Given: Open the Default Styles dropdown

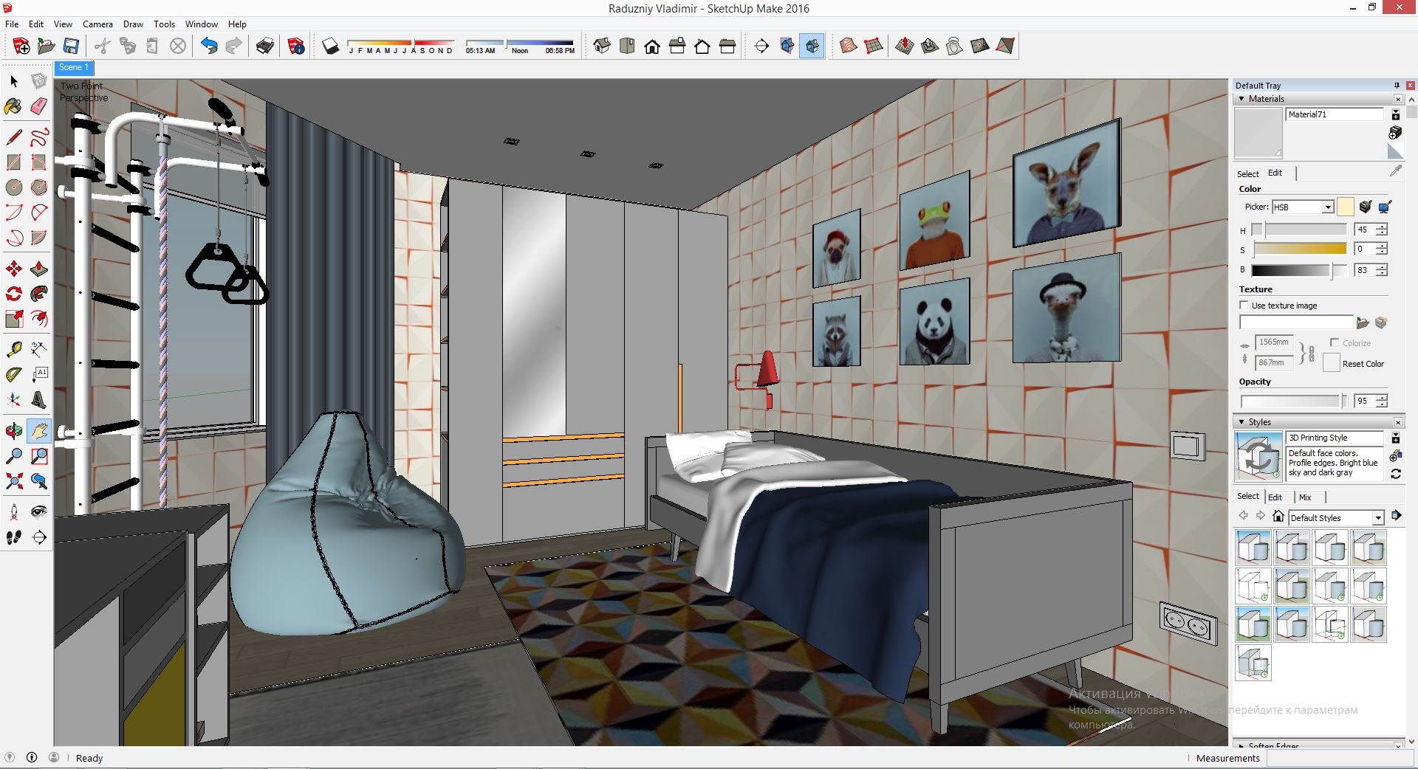Looking at the screenshot, I should (x=1377, y=518).
